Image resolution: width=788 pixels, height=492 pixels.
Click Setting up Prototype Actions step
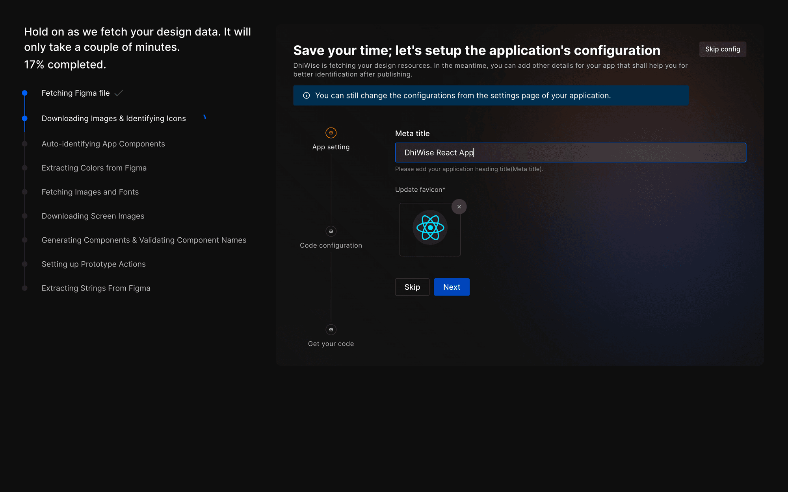[x=94, y=264]
